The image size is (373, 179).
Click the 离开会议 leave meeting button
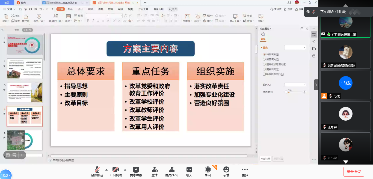click(354, 172)
